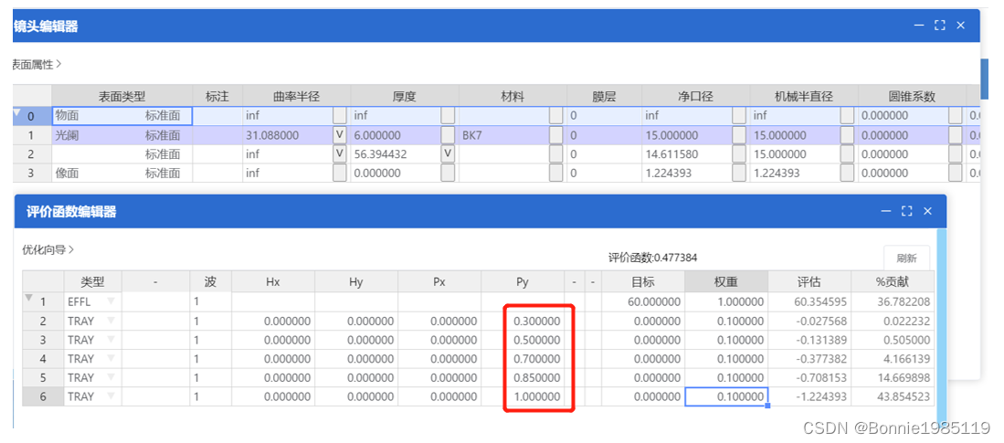Viewport: 1004px width, 443px height.
Task: Open type dropdown for EFFL row 1
Action: pyautogui.click(x=111, y=301)
